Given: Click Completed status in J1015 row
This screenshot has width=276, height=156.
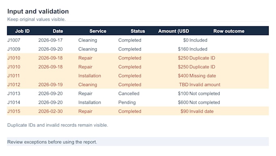Looking at the screenshot, I should coord(130,111).
